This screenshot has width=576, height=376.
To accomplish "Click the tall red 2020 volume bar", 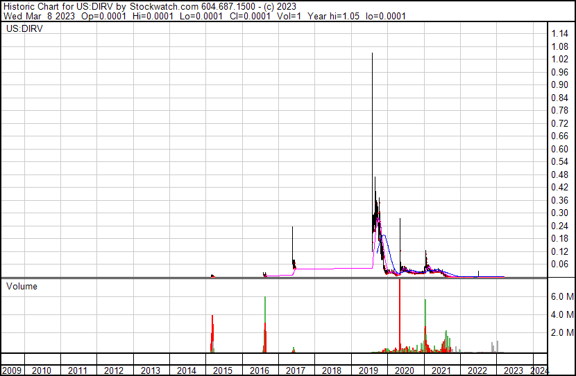I will pos(400,315).
